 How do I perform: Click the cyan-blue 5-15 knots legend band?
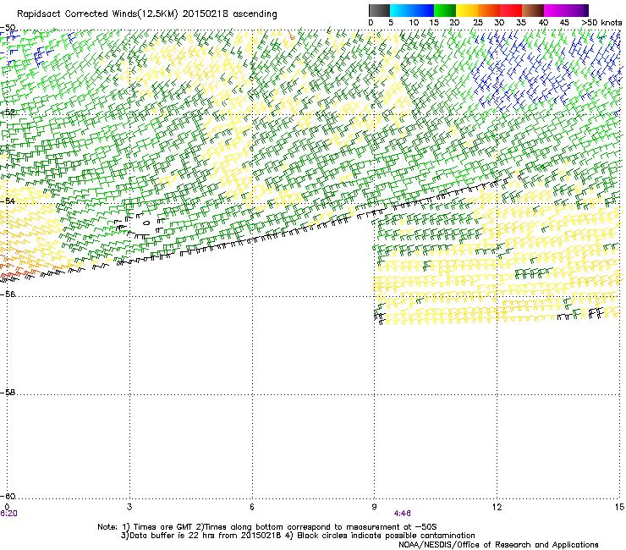412,10
